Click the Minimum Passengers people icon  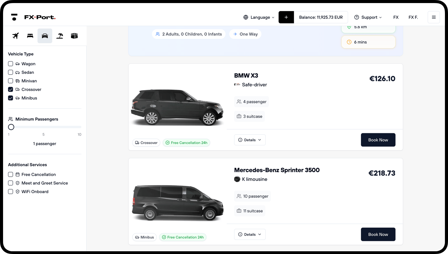point(10,119)
